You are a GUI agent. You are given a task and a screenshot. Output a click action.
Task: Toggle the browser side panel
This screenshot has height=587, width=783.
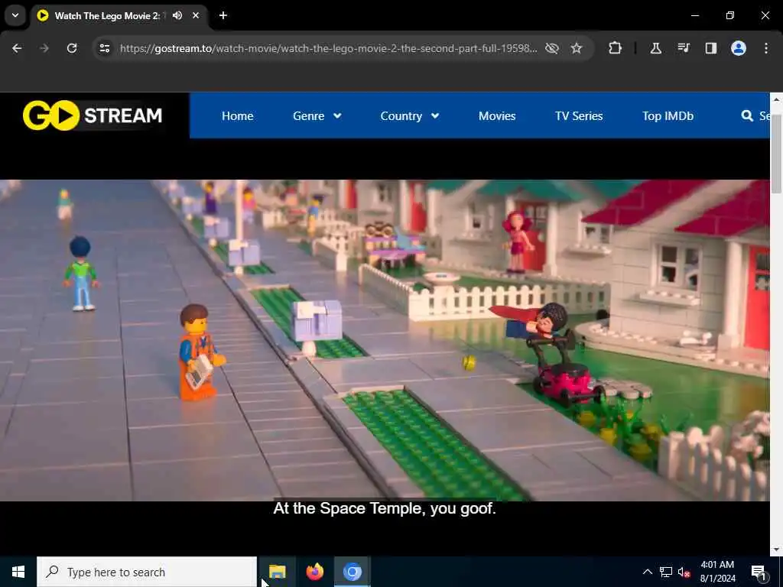pyautogui.click(x=710, y=48)
